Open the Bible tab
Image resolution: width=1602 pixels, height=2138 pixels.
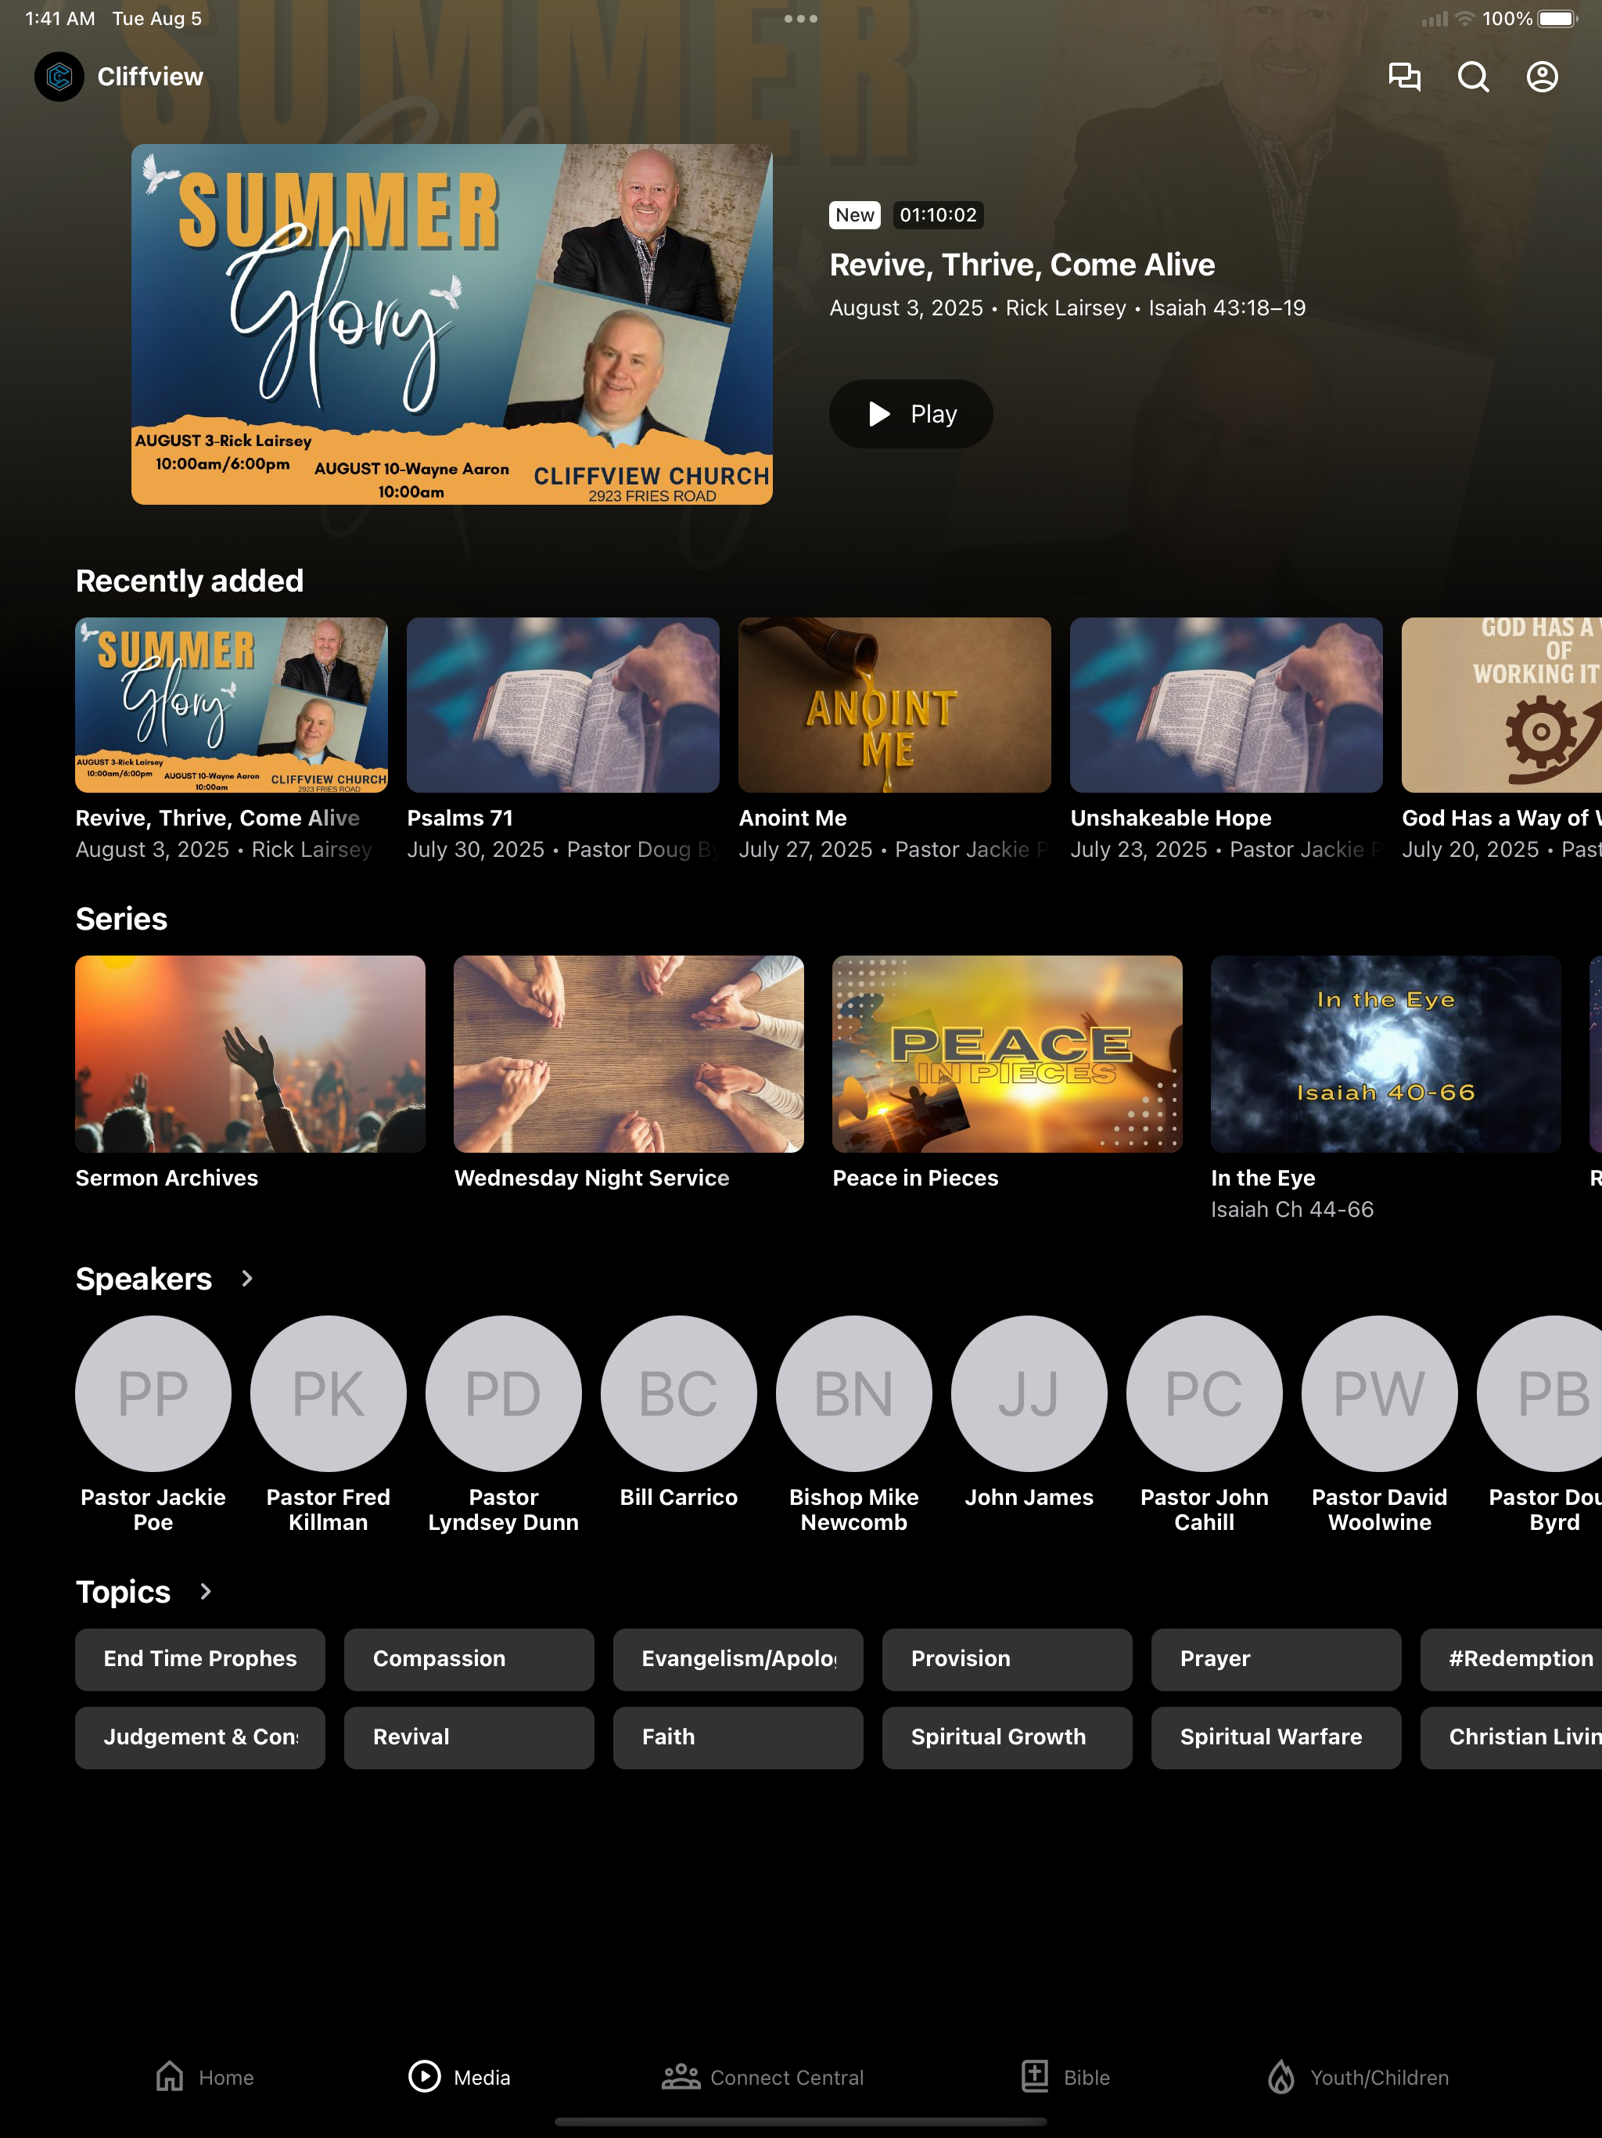(1065, 2077)
